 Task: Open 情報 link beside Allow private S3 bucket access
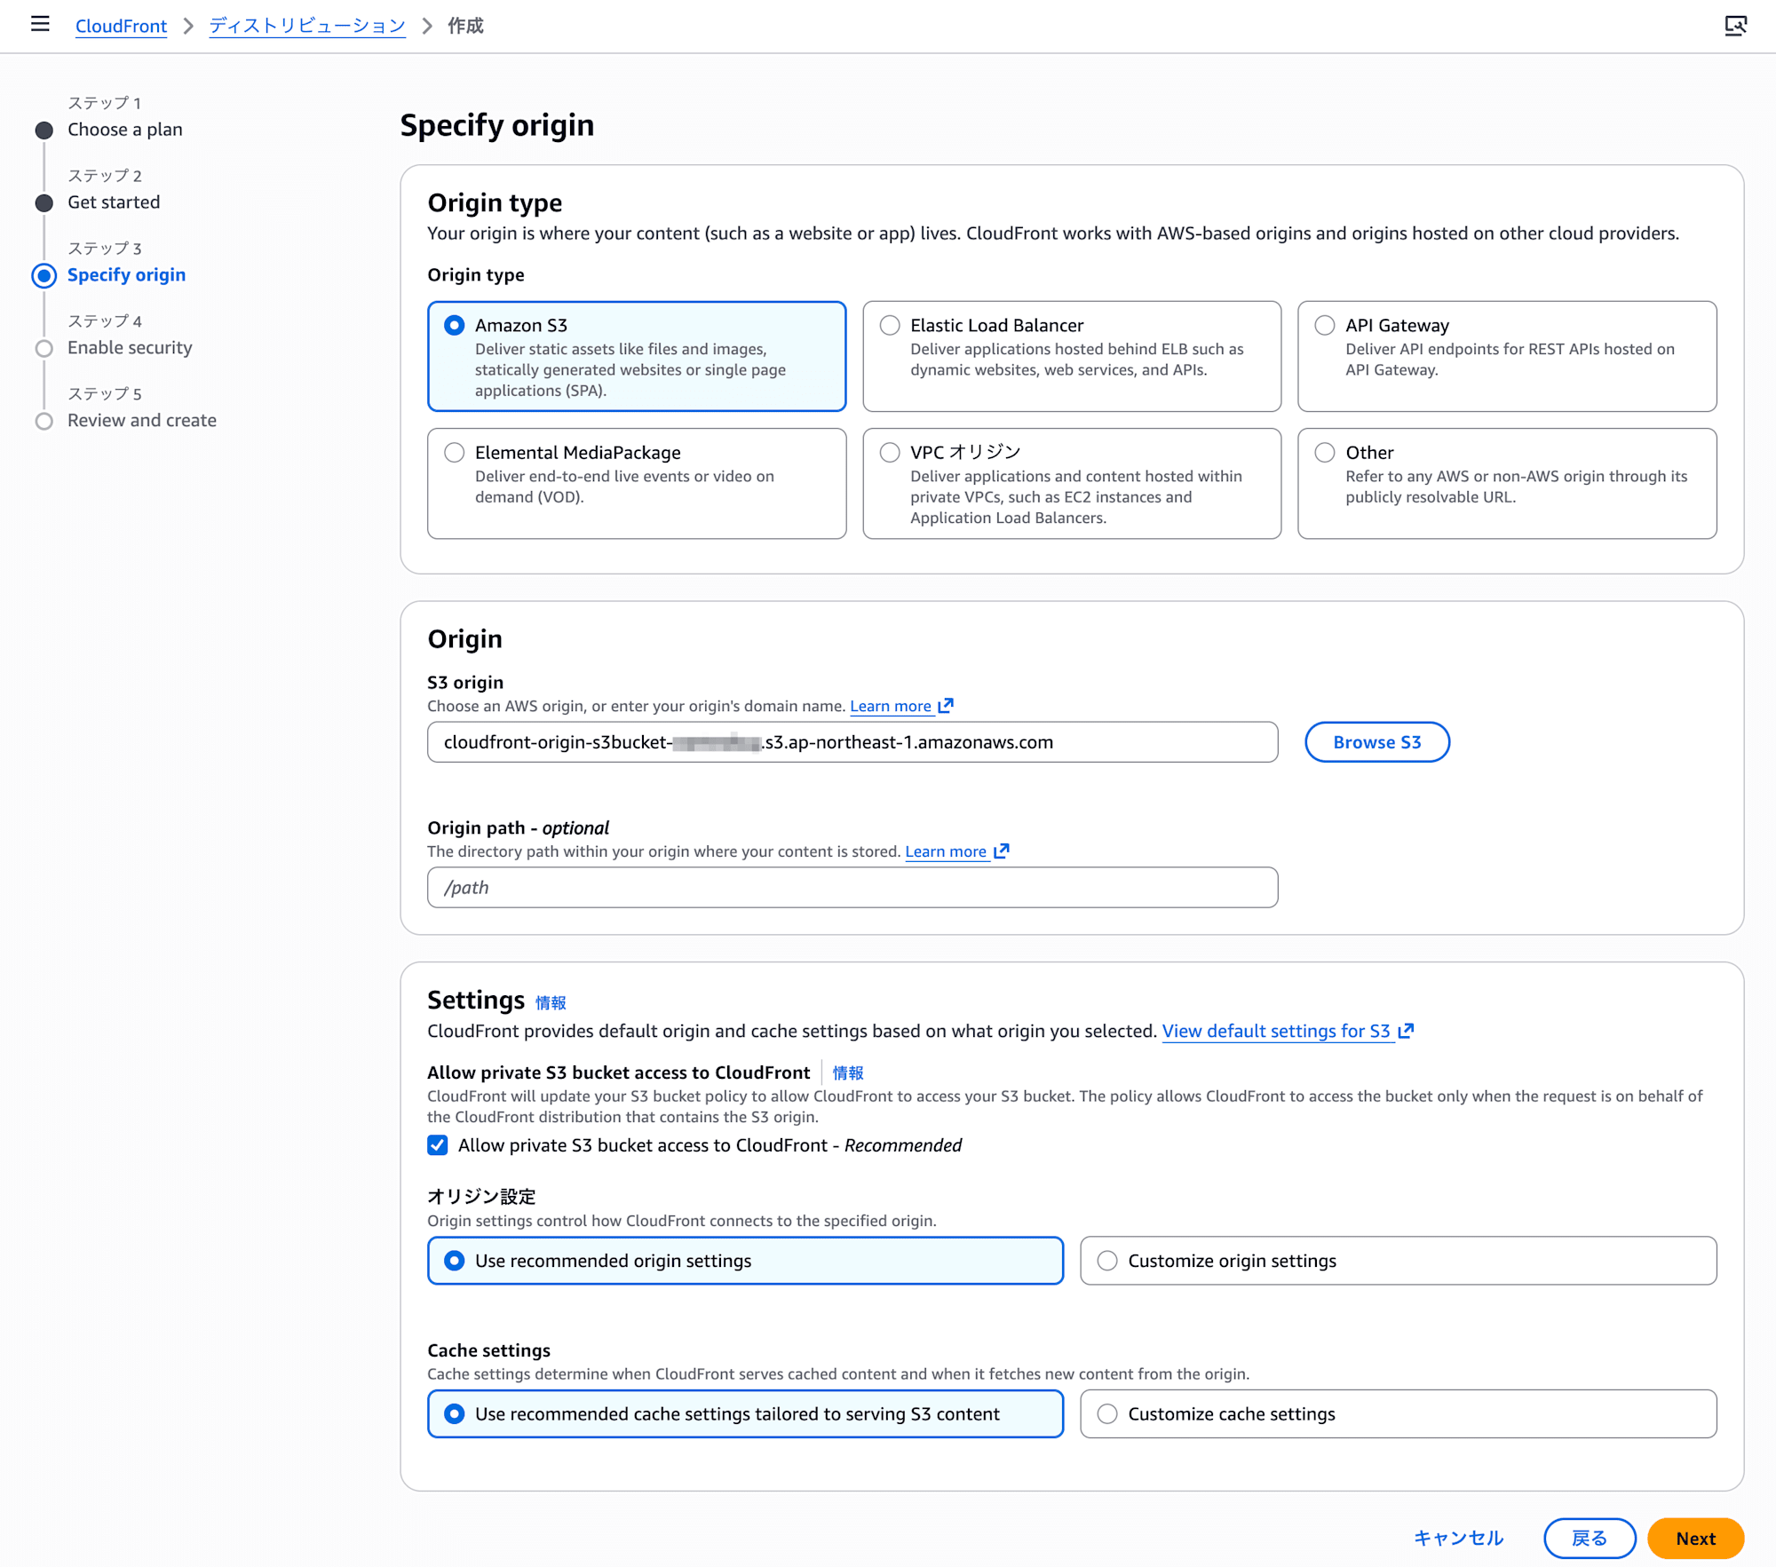[x=848, y=1072]
